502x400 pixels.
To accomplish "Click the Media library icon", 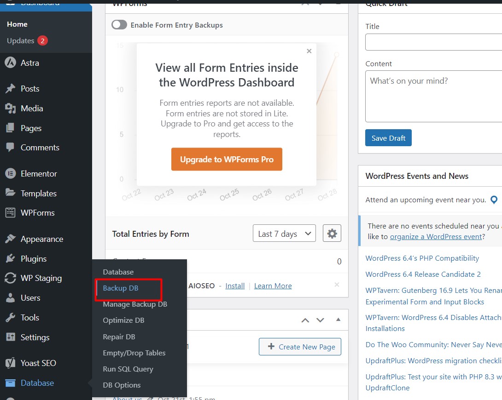I will point(10,109).
